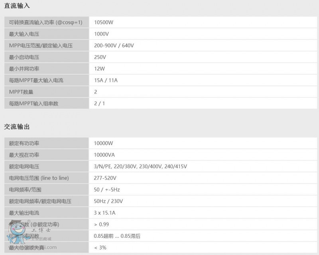Select the 250V minimum startup voltage value
Screen dimensions: 319x255
[x=100, y=57]
